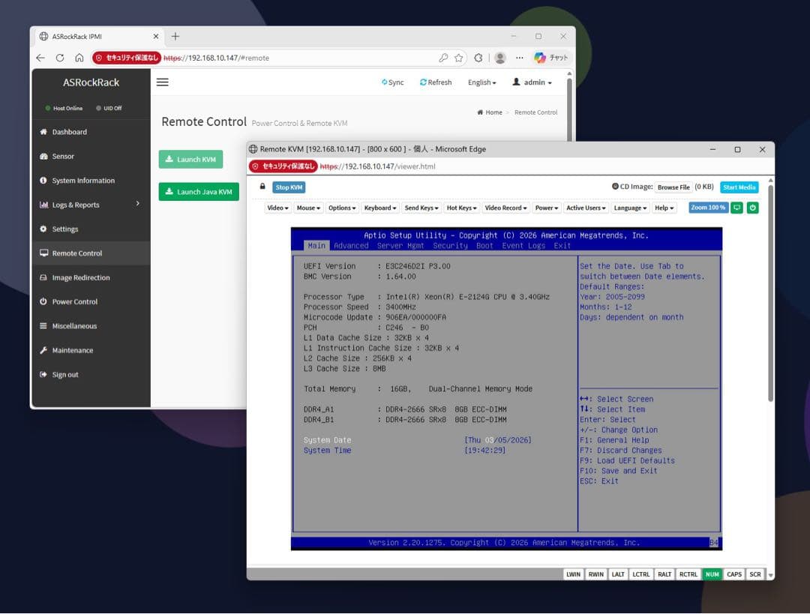This screenshot has height=614, width=810.
Task: Toggle the SCR lock indicator
Action: pyautogui.click(x=754, y=574)
